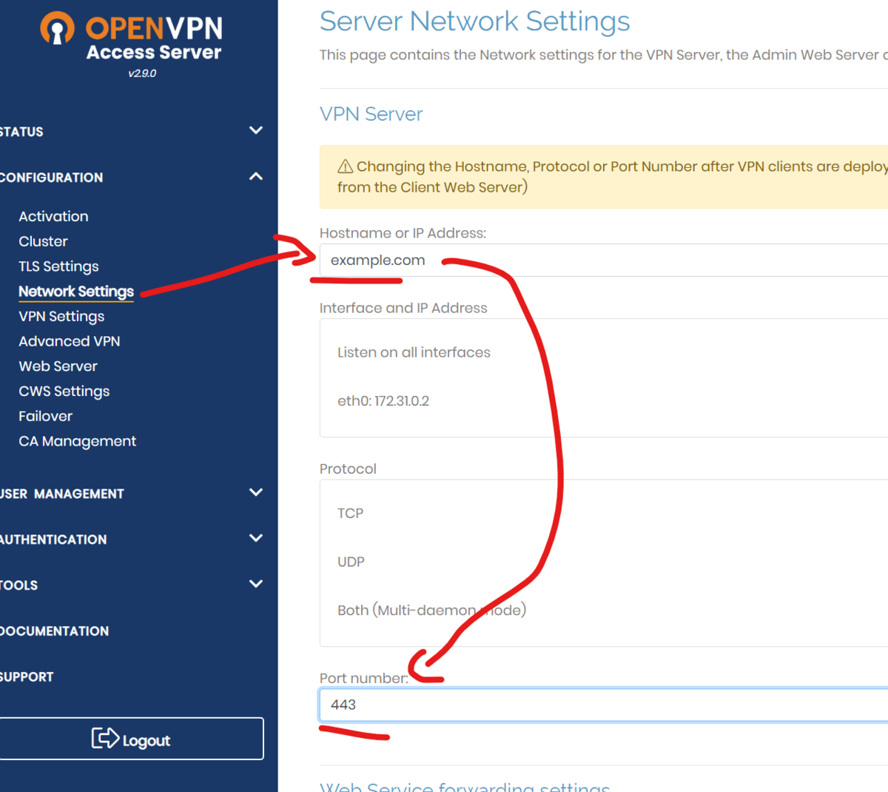This screenshot has width=888, height=792.
Task: Expand the User Management chevron
Action: (256, 492)
